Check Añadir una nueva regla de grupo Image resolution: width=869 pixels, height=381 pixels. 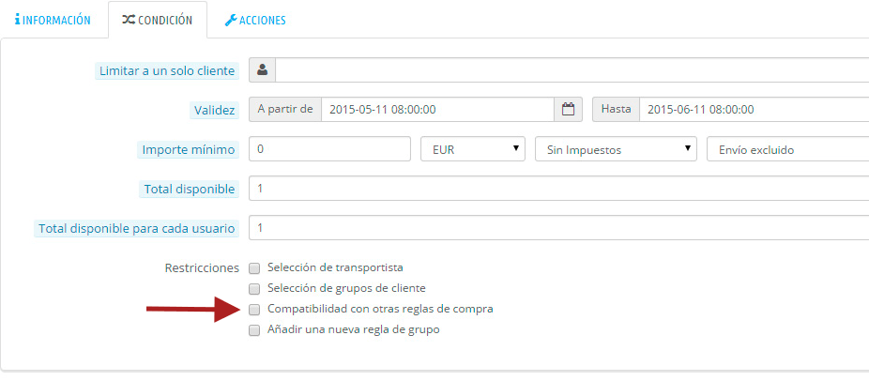tap(254, 330)
